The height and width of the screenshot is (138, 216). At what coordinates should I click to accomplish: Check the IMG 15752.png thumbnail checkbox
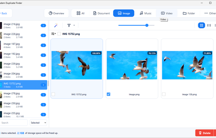pyautogui.click(x=53, y=94)
